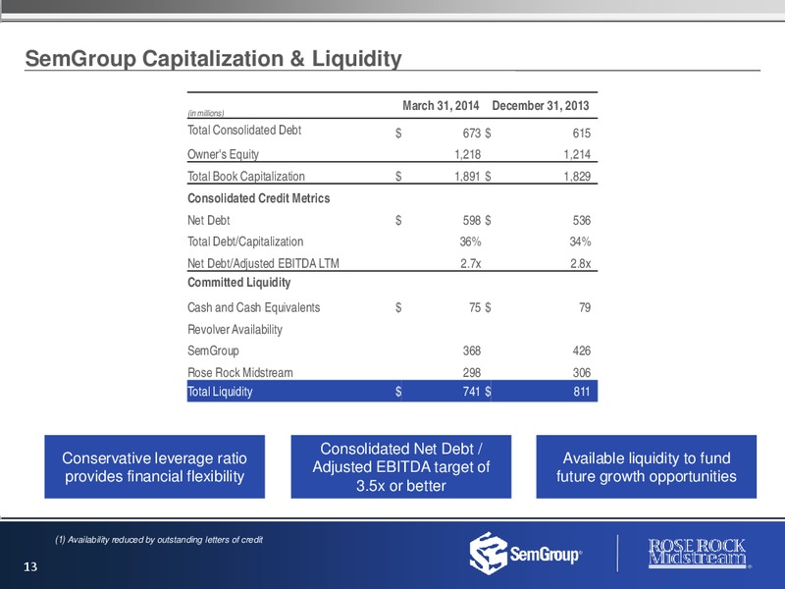Click the Owner's Equity value 1,218
The width and height of the screenshot is (785, 589).
[468, 154]
